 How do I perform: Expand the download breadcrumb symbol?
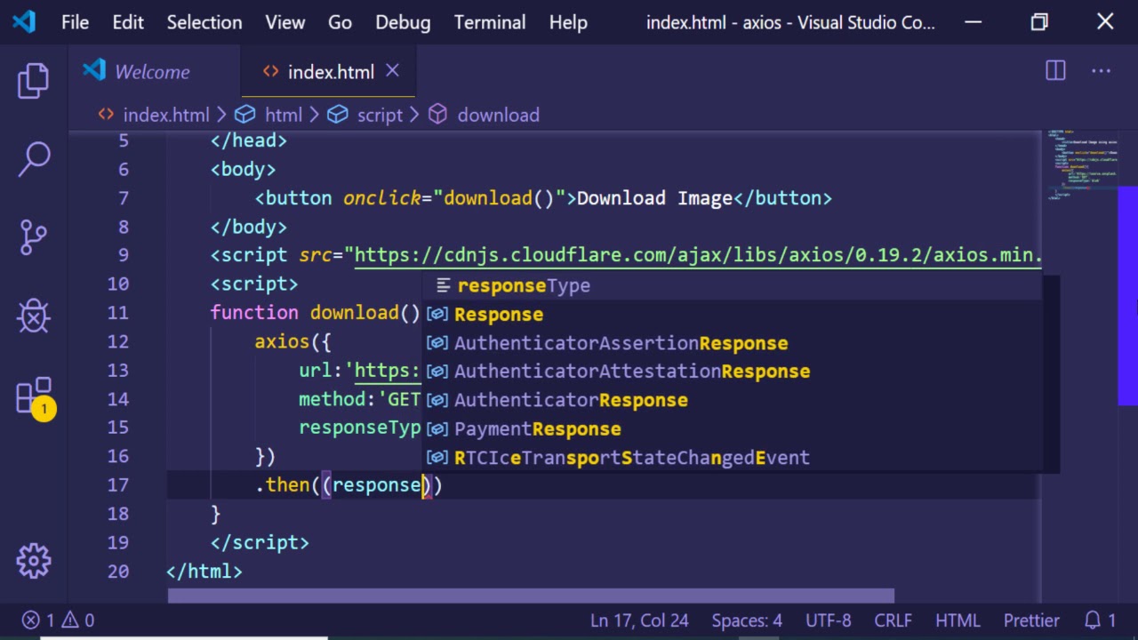click(x=485, y=115)
